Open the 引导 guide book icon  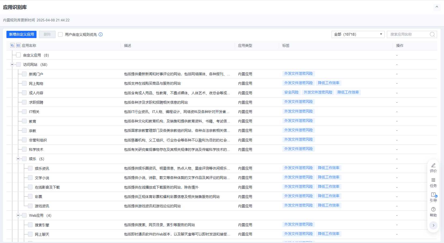[433, 195]
